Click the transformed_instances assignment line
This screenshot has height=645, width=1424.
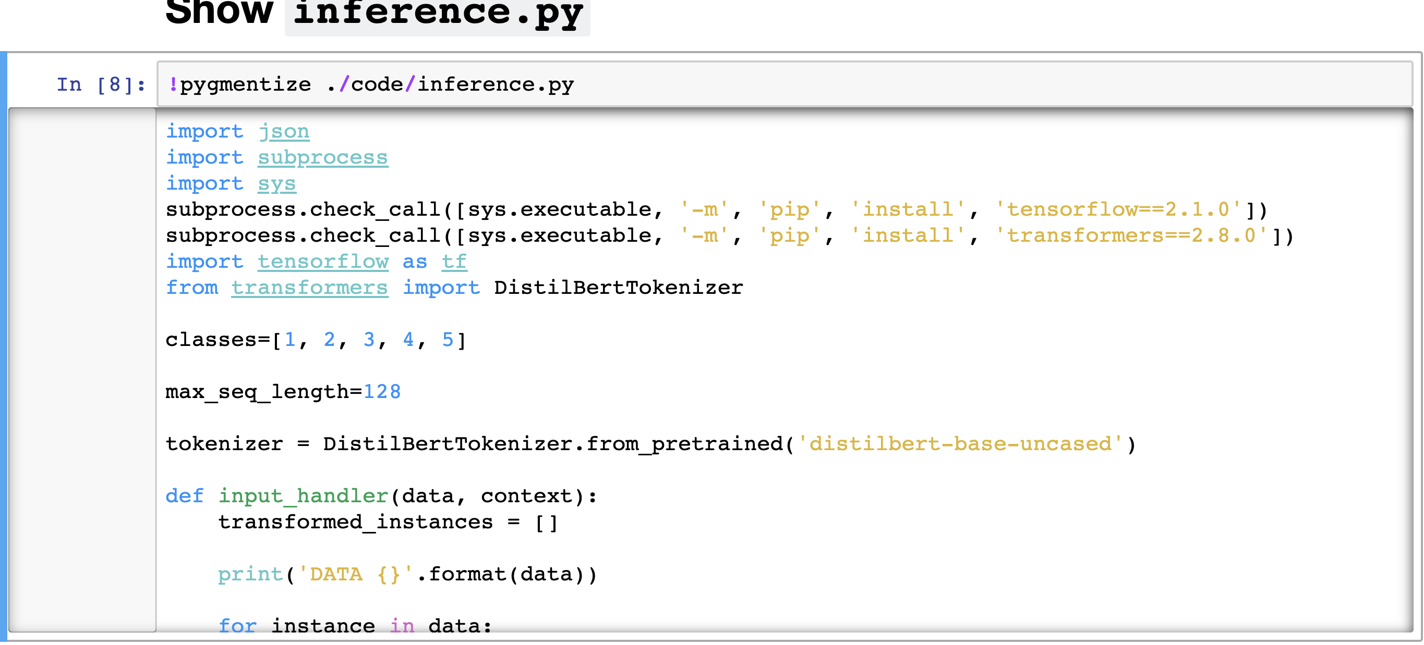[x=387, y=522]
